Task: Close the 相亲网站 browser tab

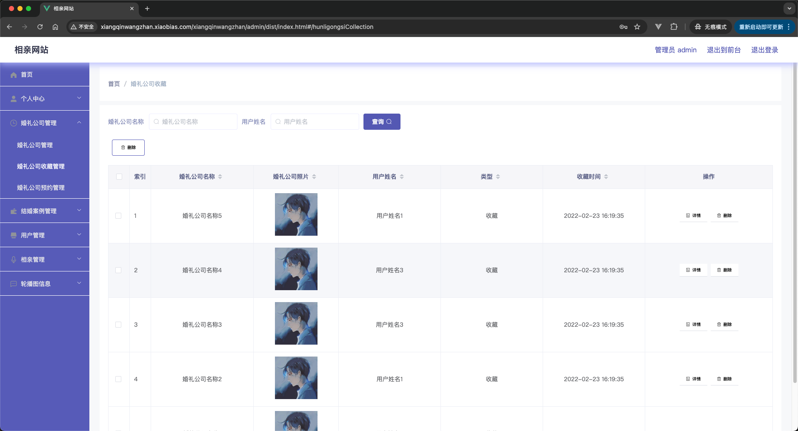Action: pyautogui.click(x=132, y=9)
